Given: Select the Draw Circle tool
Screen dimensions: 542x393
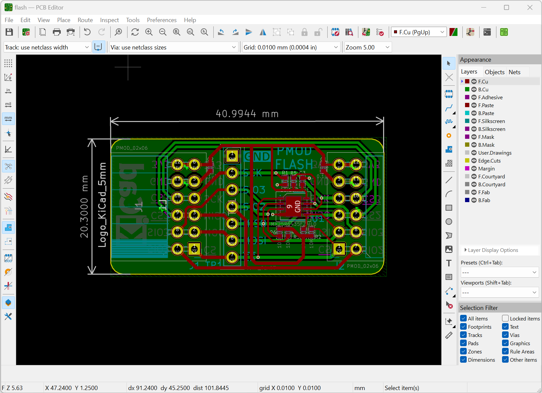Looking at the screenshot, I should [x=449, y=222].
